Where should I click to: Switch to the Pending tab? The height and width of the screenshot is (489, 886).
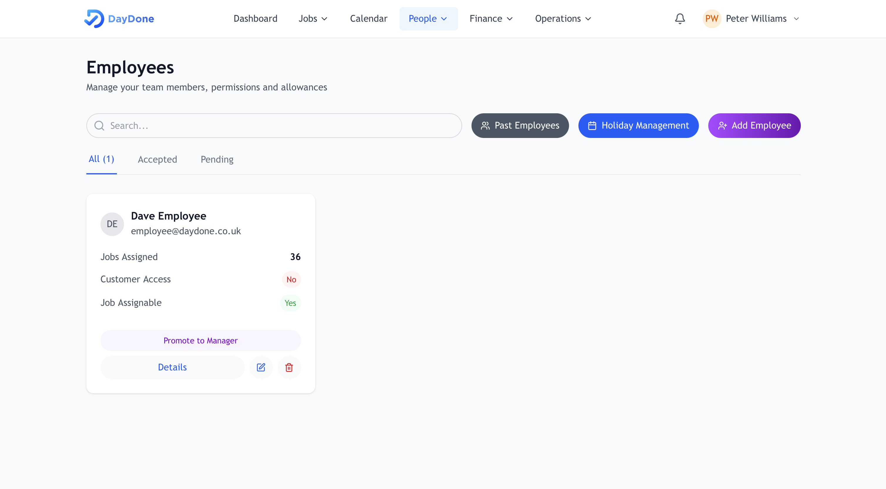[x=217, y=159]
